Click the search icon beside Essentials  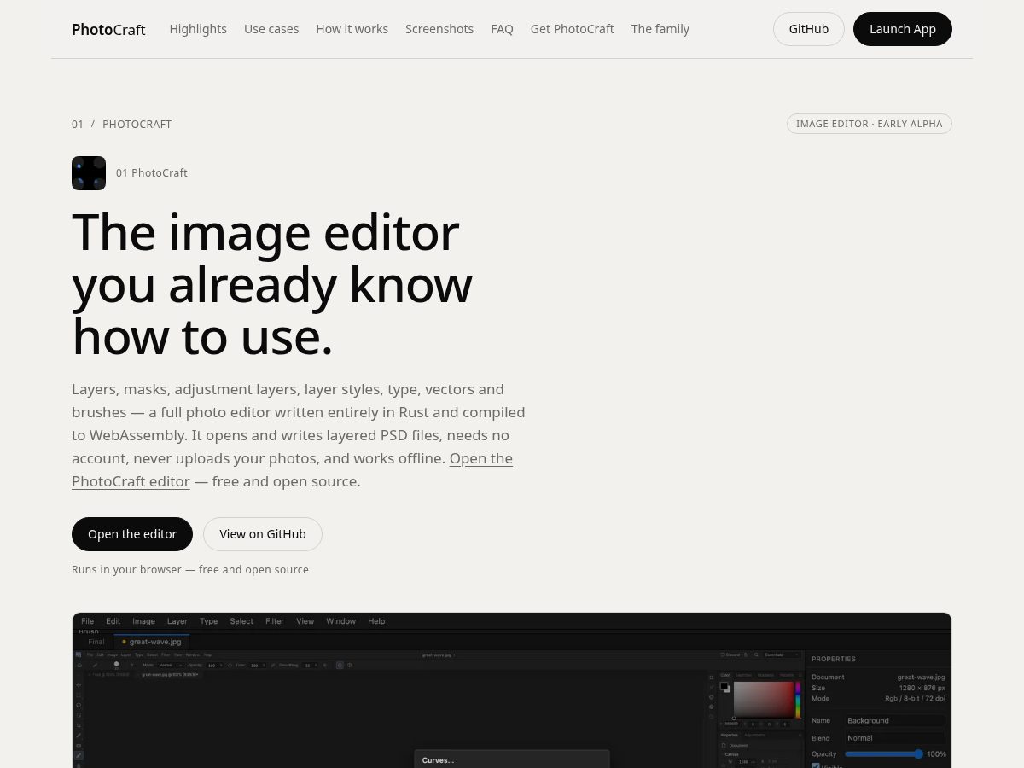756,655
